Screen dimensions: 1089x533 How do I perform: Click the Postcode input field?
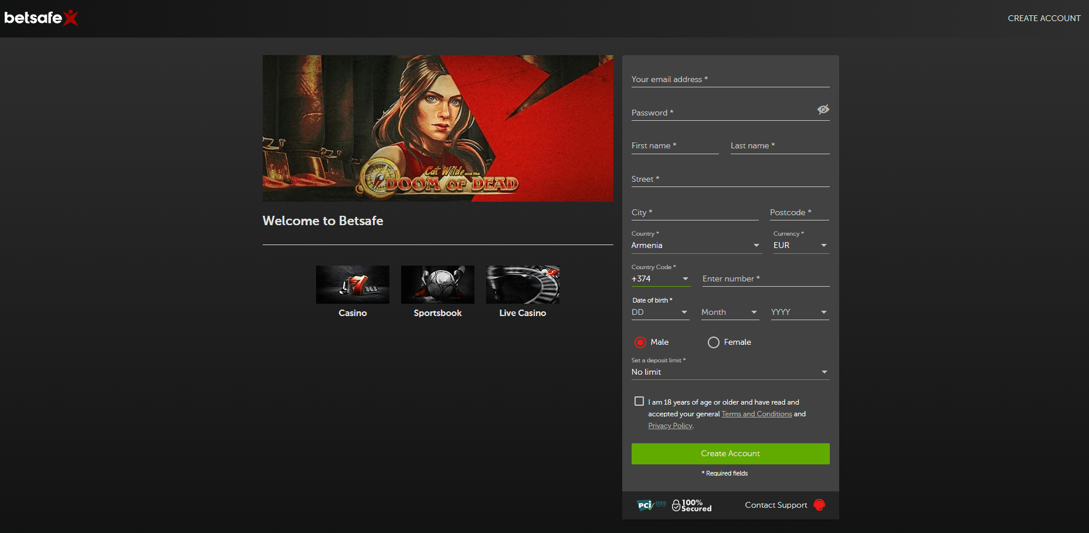click(799, 212)
